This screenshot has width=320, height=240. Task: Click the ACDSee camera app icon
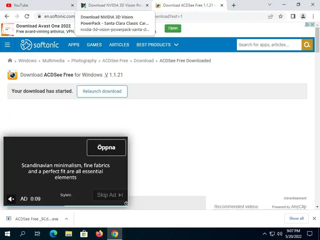[12, 75]
